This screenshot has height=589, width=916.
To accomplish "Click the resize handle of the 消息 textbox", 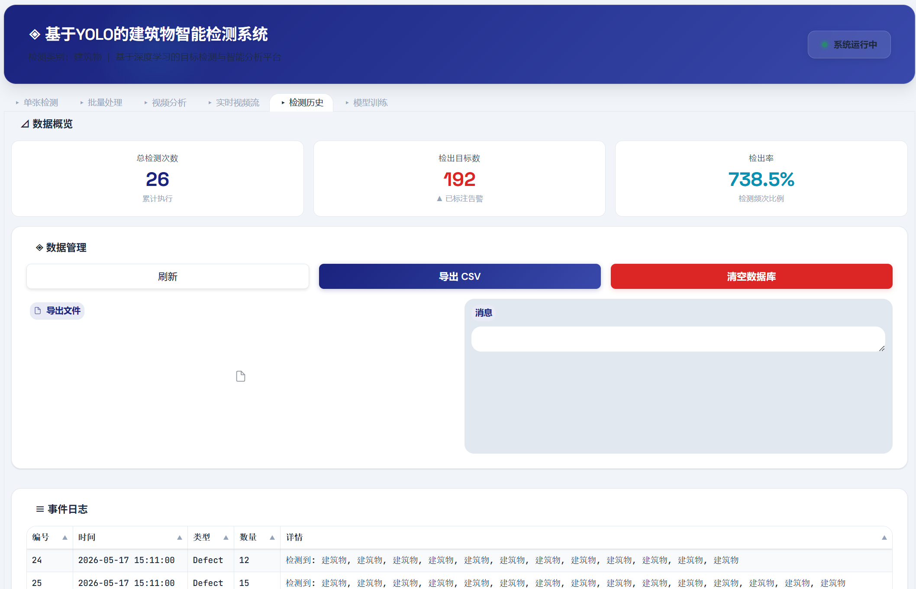I will tap(882, 348).
